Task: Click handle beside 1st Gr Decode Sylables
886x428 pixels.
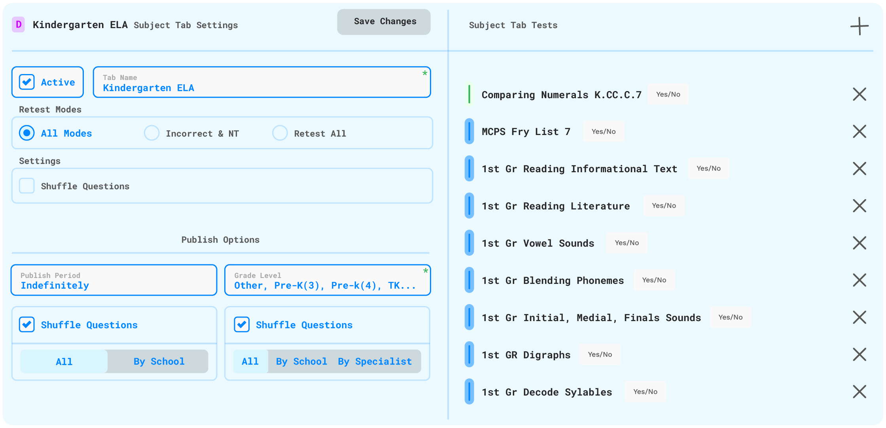Action: 469,392
